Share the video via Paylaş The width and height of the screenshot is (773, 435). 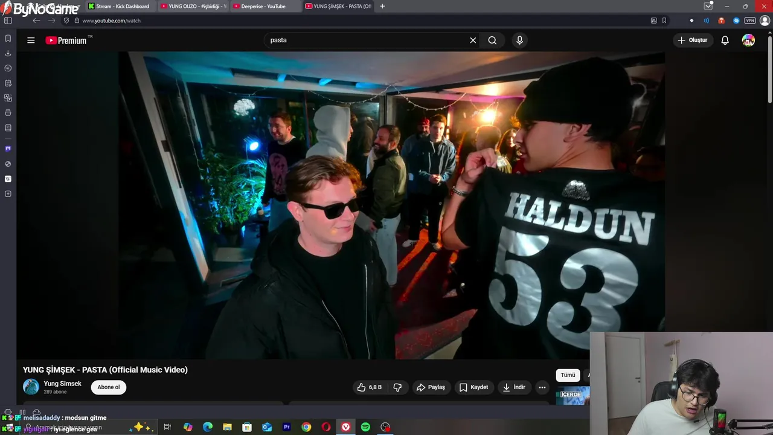pos(431,387)
